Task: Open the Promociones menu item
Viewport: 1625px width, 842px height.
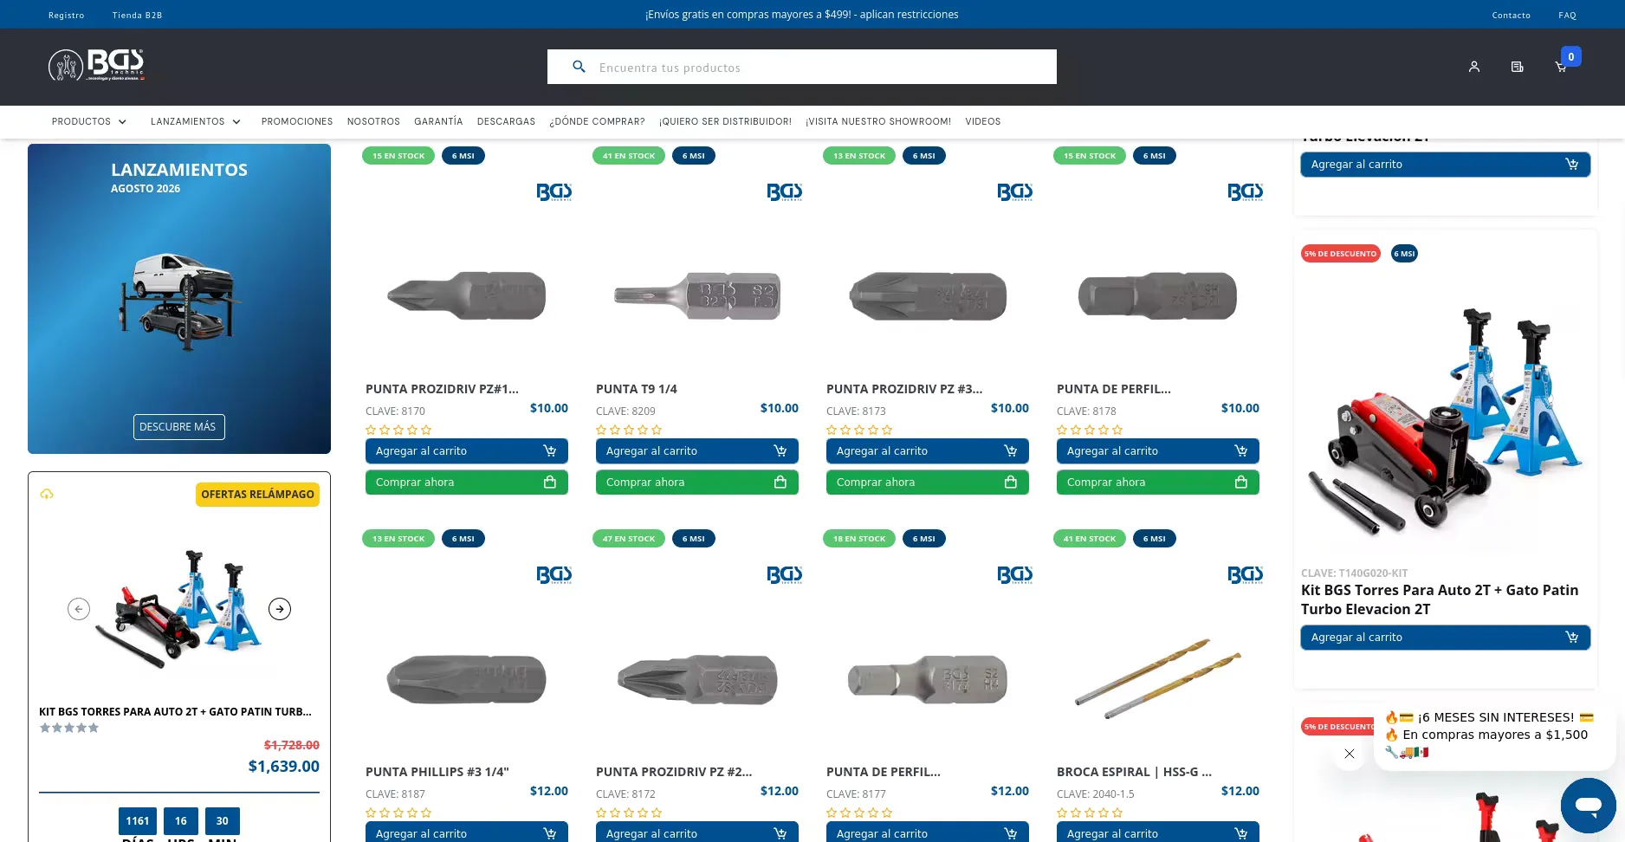Action: (297, 121)
